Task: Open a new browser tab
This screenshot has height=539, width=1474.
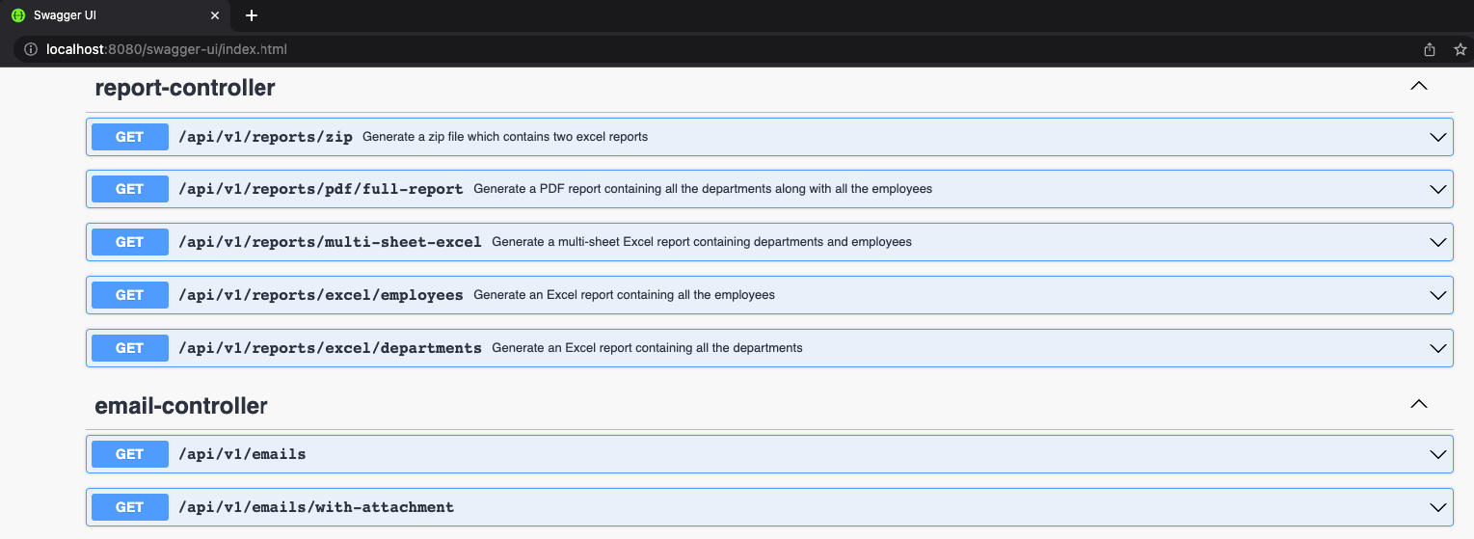Action: [252, 15]
